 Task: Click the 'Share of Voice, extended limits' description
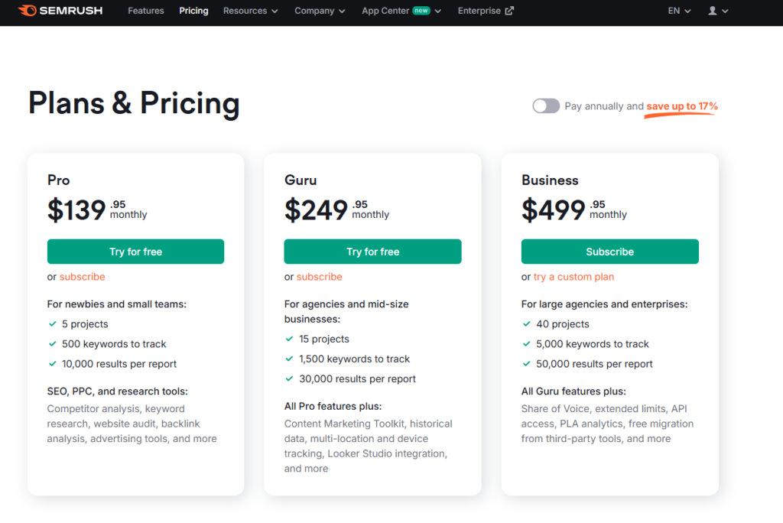[x=607, y=424]
